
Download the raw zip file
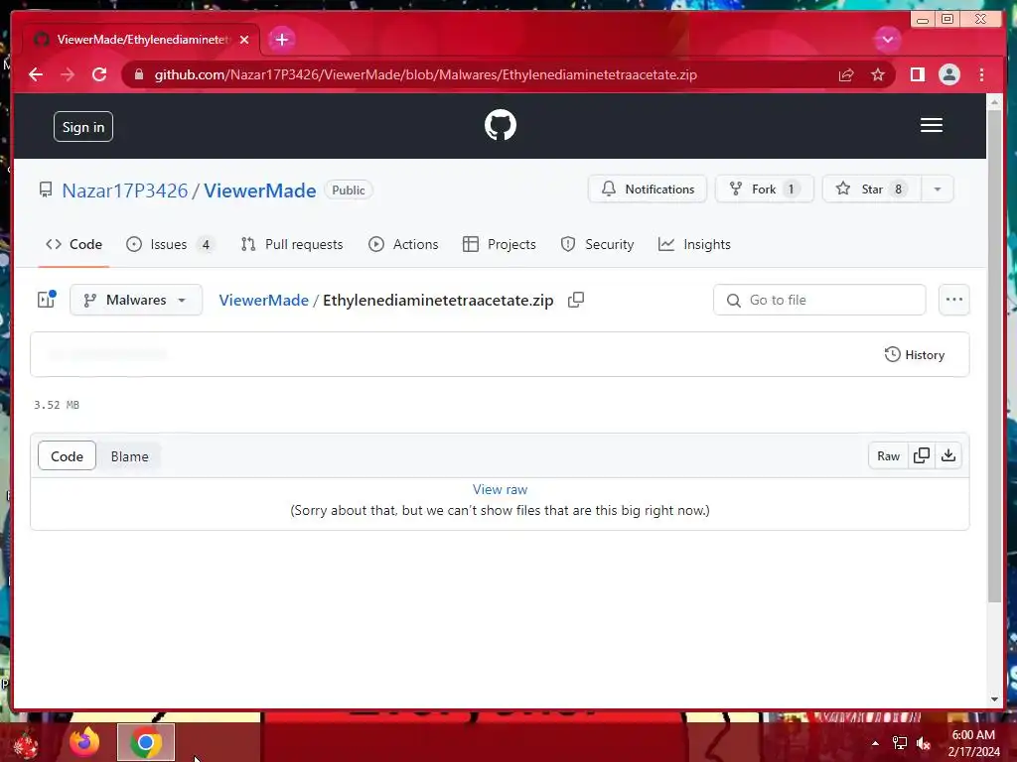click(x=948, y=455)
